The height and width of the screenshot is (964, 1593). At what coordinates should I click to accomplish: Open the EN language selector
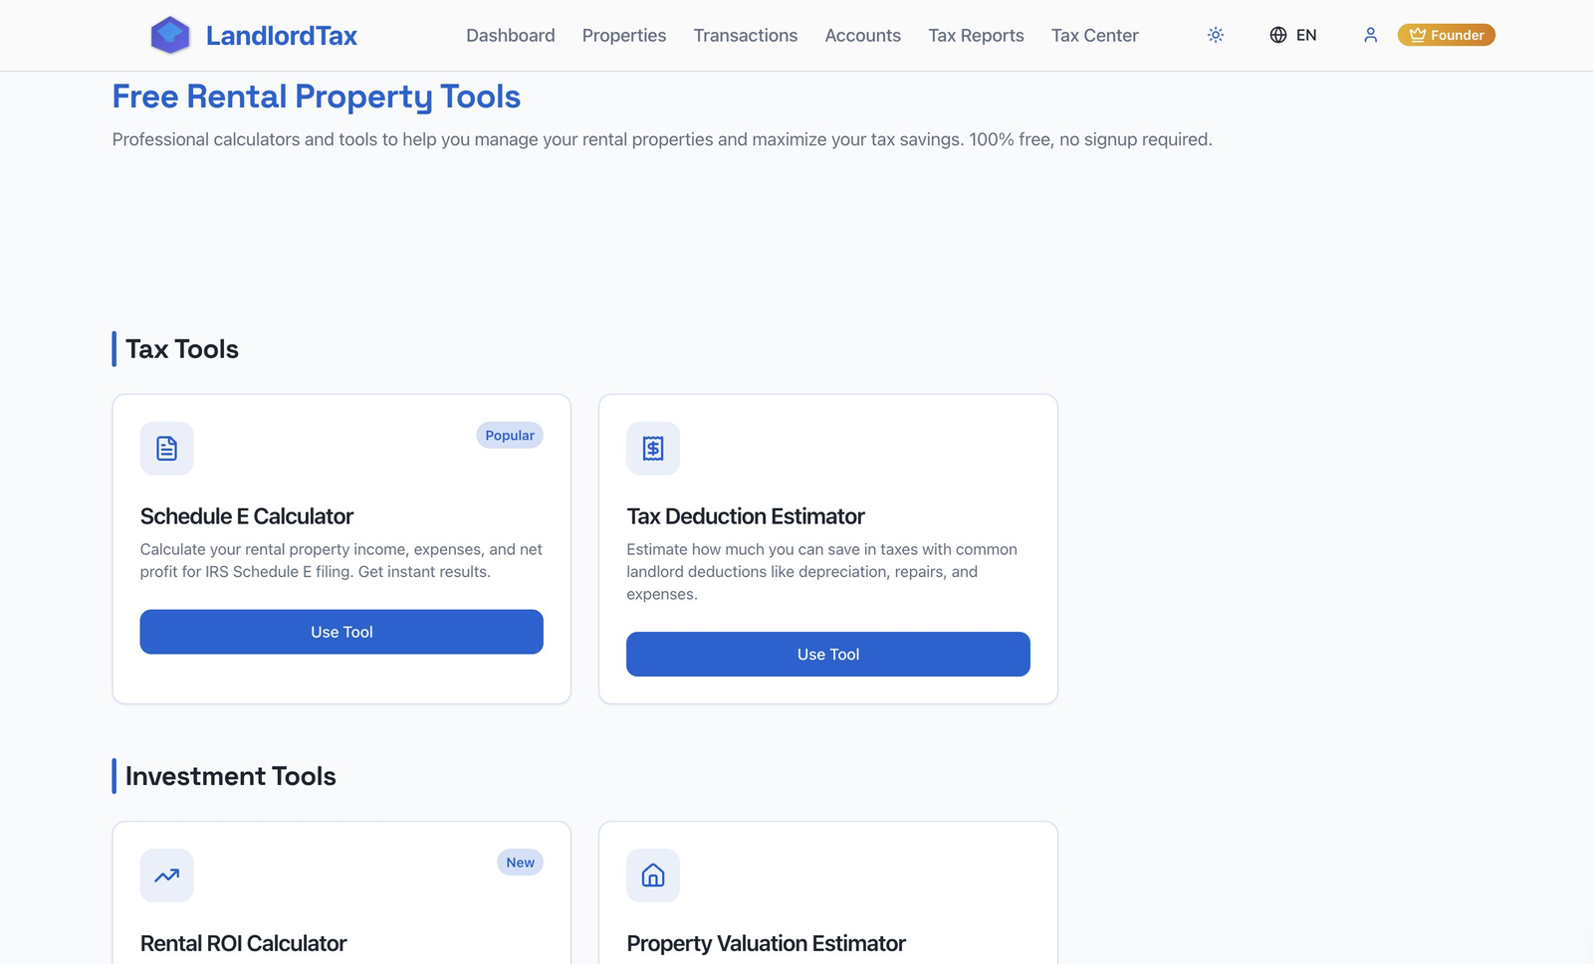pos(1293,35)
